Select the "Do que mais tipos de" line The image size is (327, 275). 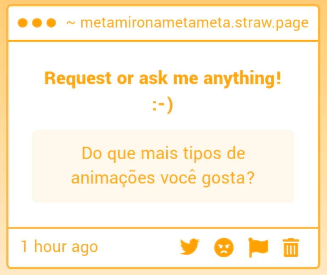tap(163, 153)
